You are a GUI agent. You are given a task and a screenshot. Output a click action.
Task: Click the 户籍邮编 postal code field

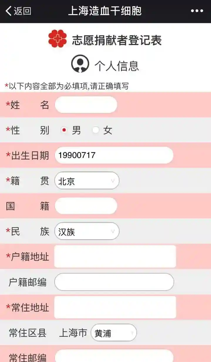(x=114, y=282)
